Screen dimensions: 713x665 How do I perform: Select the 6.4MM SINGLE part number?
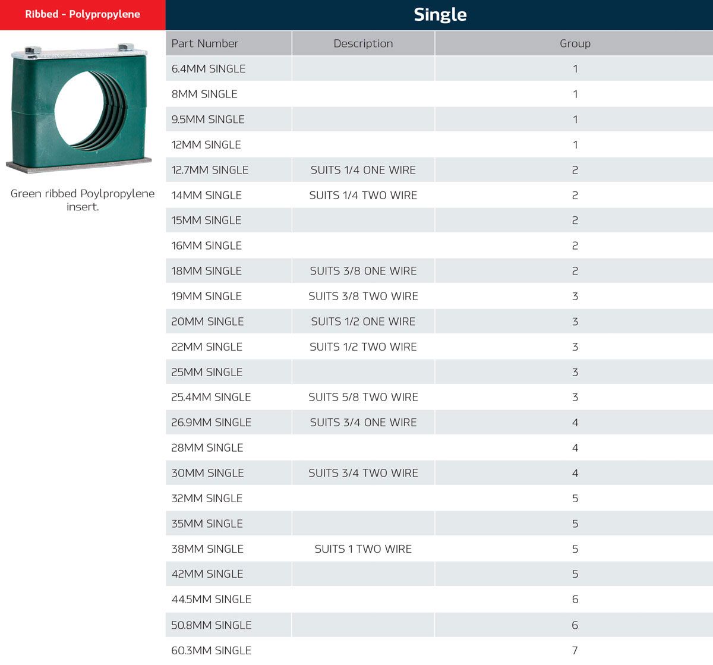(209, 69)
